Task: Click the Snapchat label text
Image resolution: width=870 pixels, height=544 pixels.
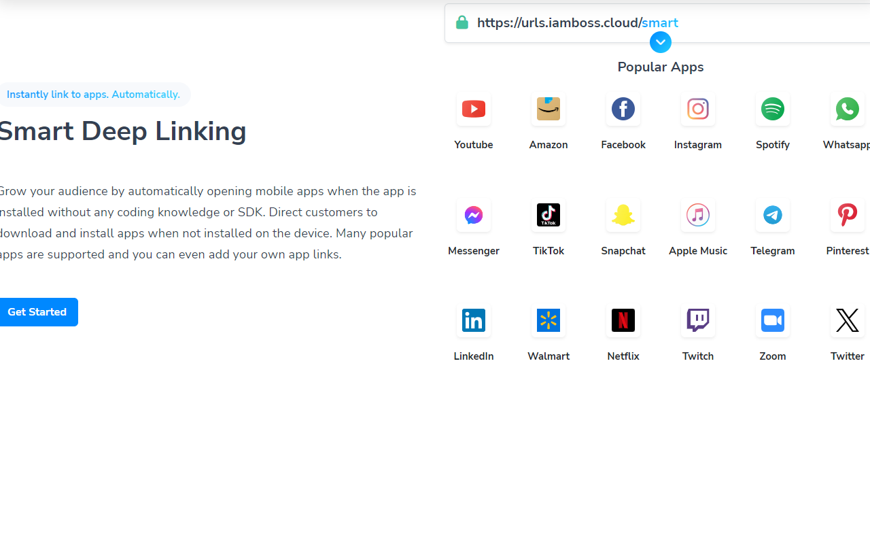Action: (623, 251)
